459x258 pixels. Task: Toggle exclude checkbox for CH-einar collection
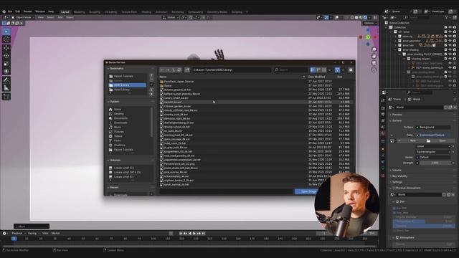click(x=445, y=32)
